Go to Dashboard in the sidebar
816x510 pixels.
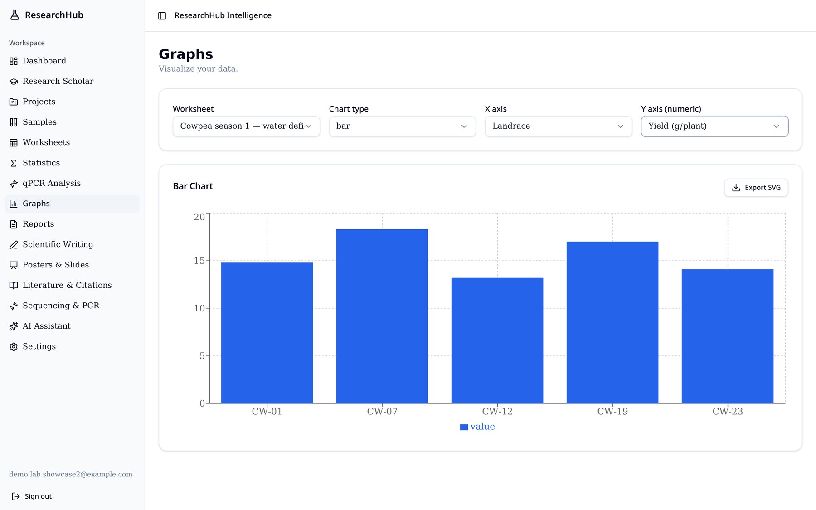coord(72,61)
